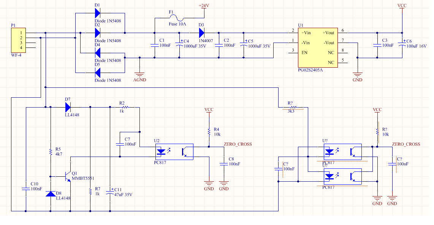
Task: Select capacitor C11 47uF 35V
Action: (x=110, y=192)
